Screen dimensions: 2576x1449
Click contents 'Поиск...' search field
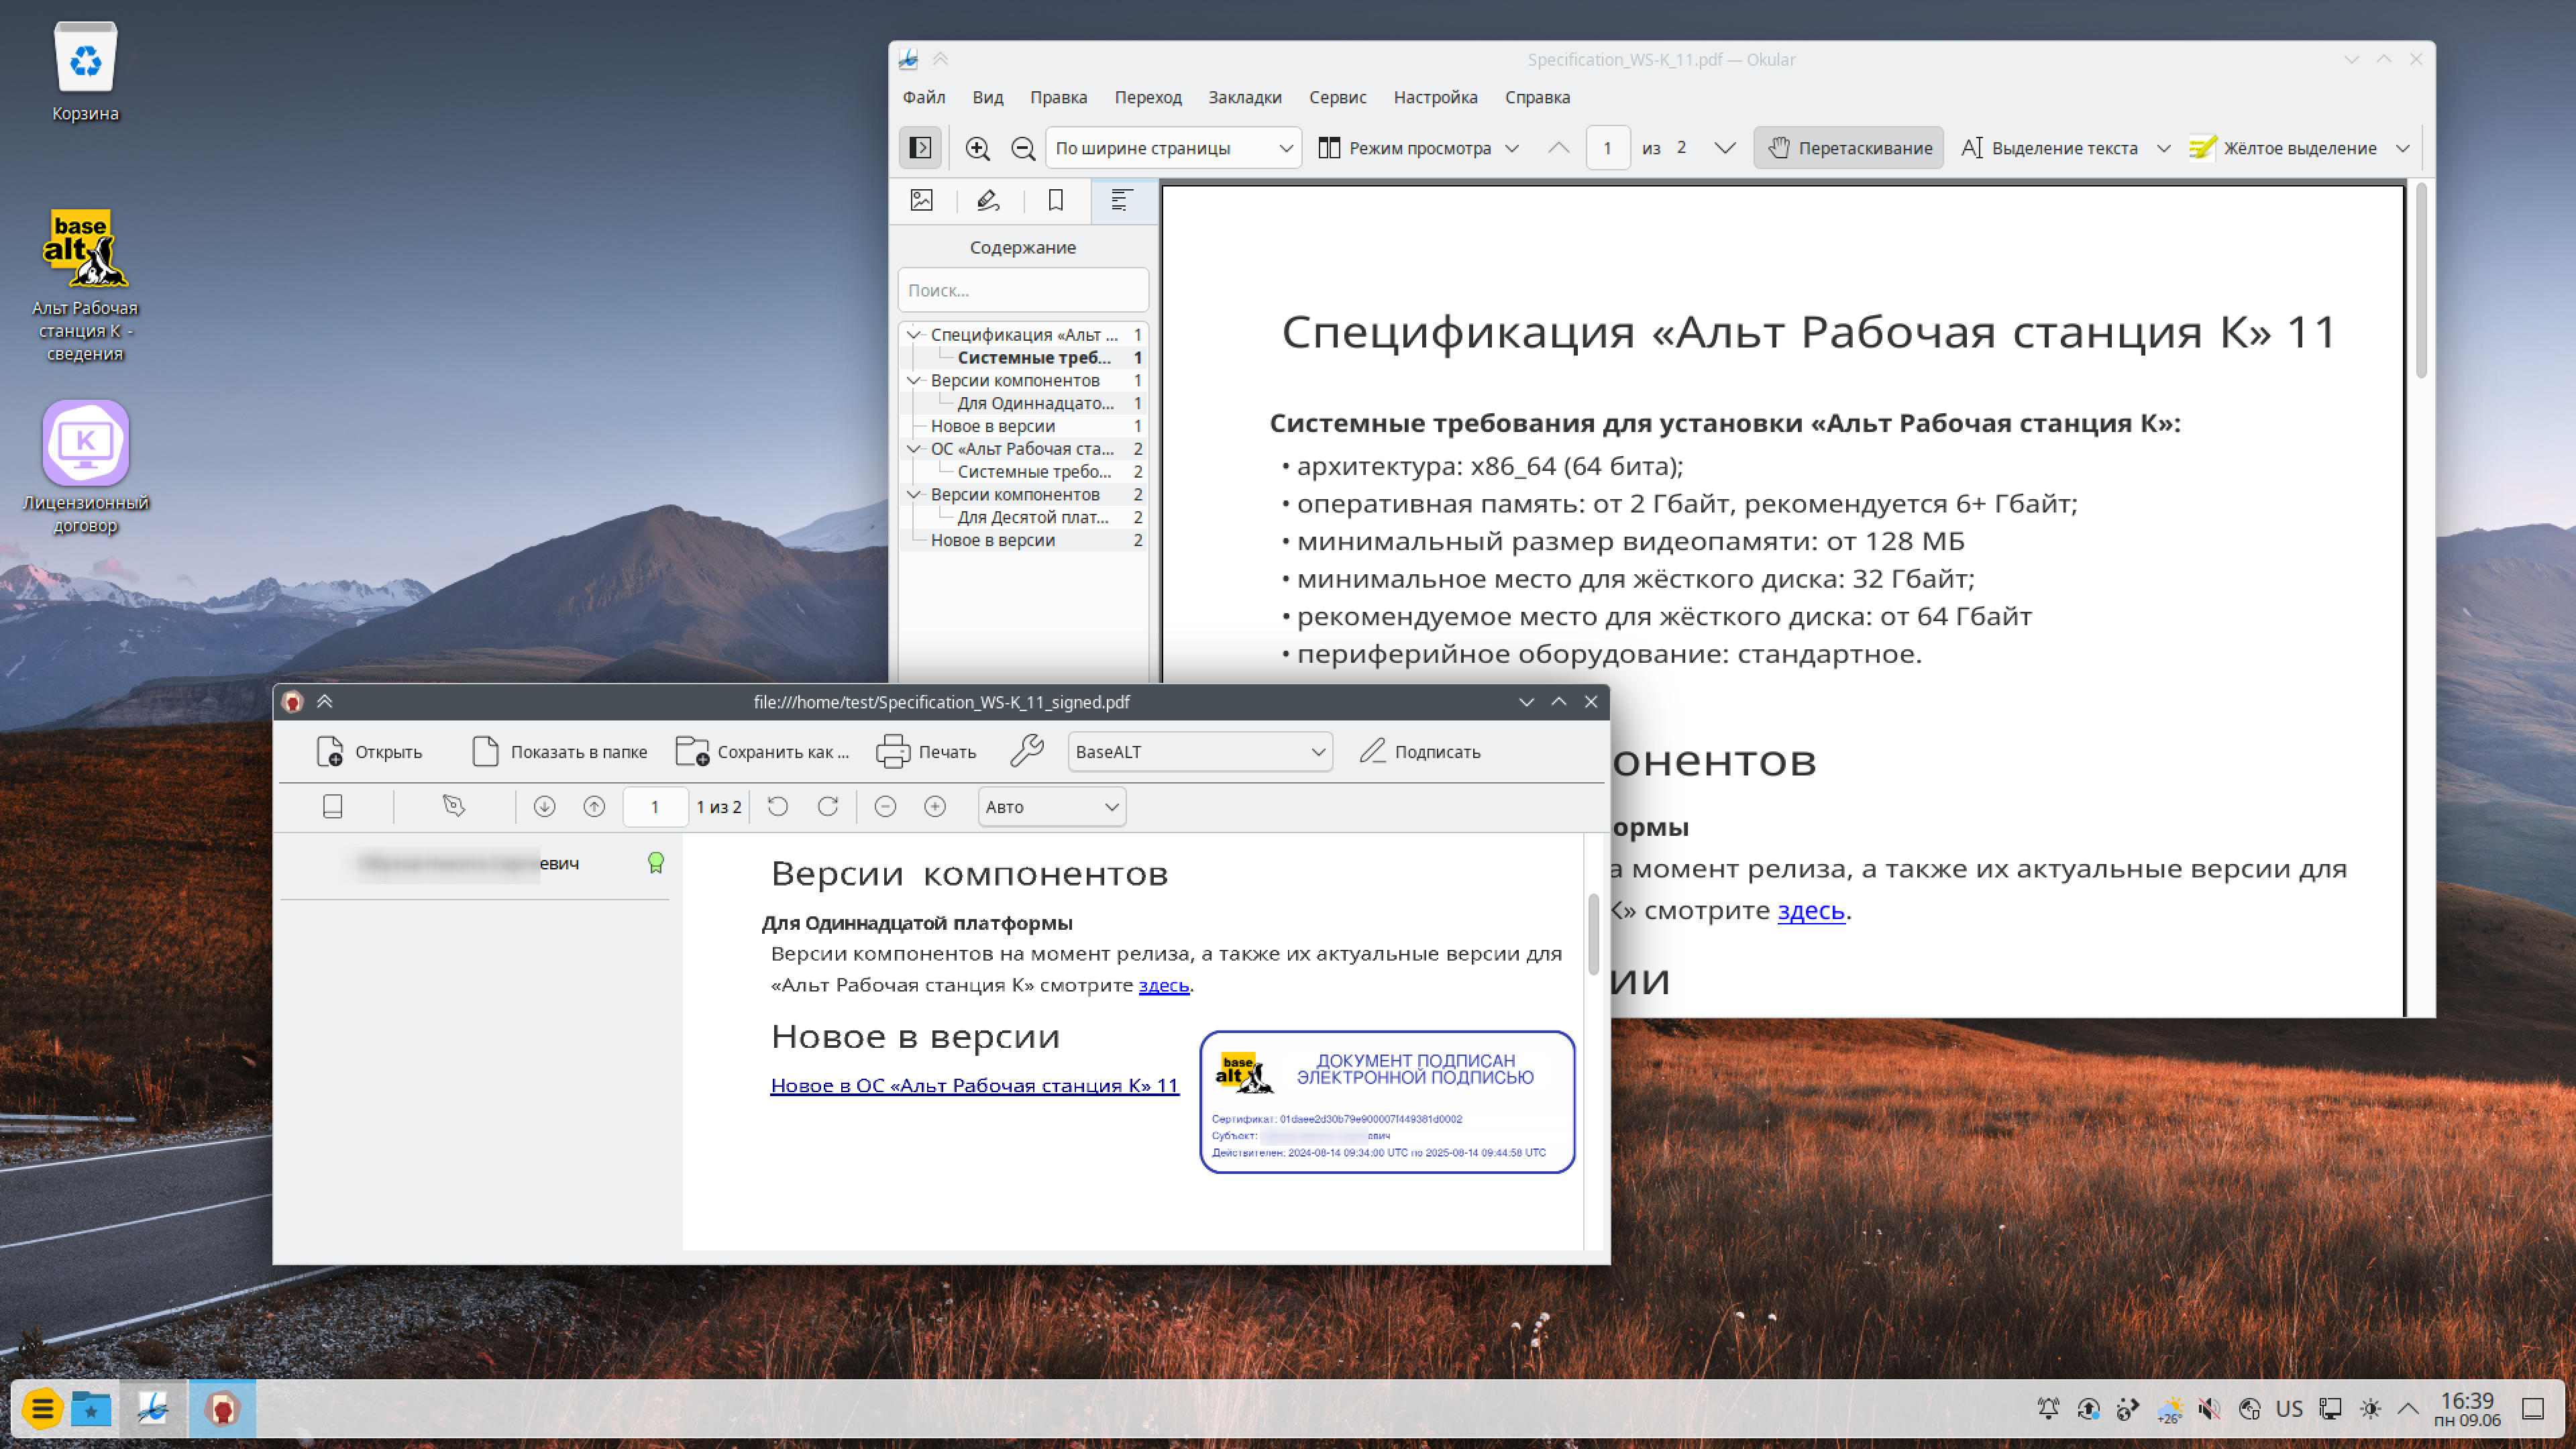click(1023, 290)
